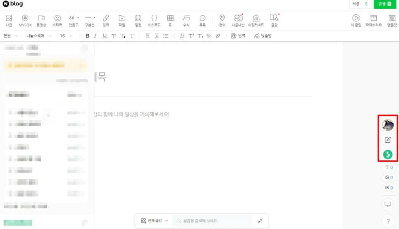Image resolution: width=399 pixels, height=229 pixels.
Task: Apply superscript formatting
Action: point(191,36)
